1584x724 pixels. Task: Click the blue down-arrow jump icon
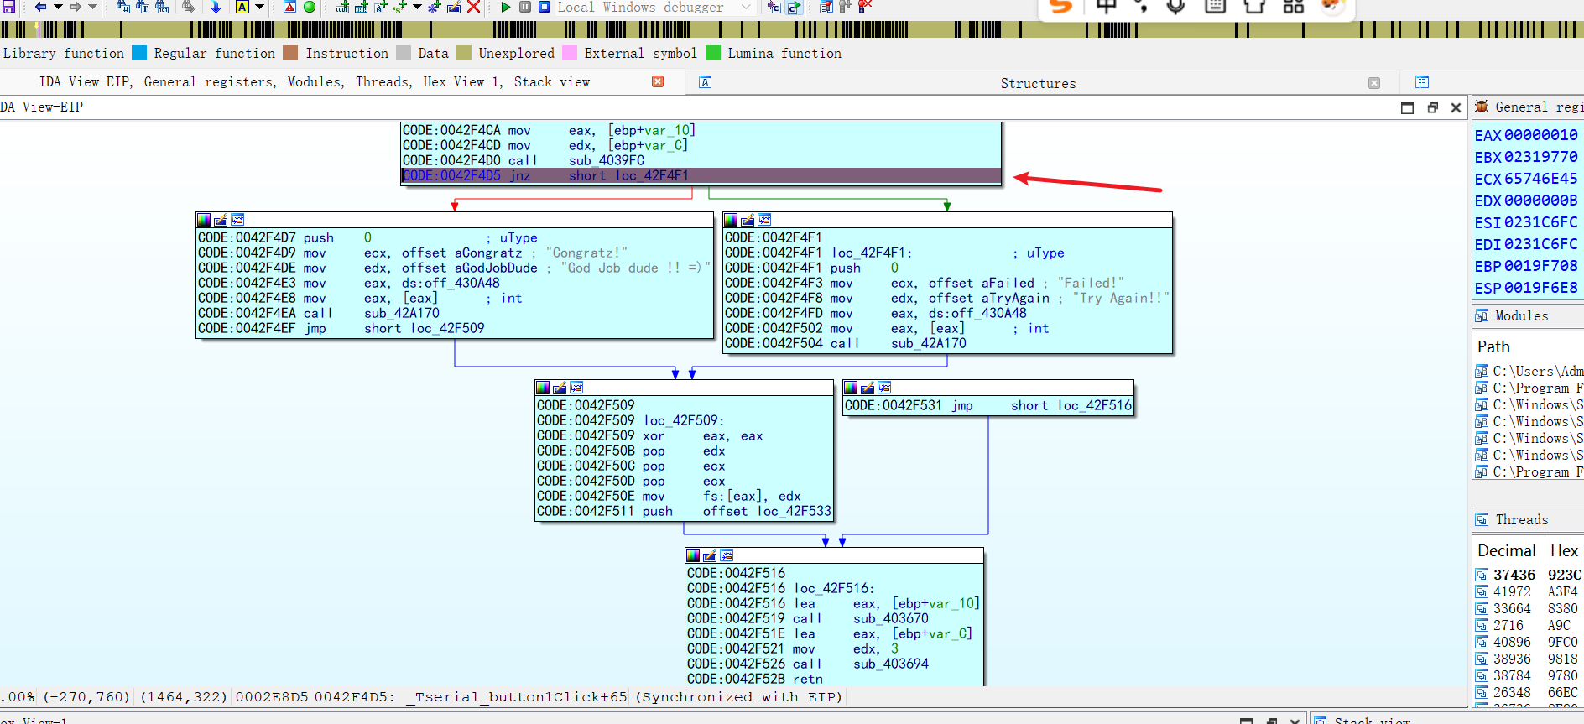[x=216, y=7]
